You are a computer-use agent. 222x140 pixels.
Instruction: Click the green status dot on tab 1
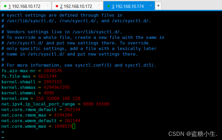point(5,6)
